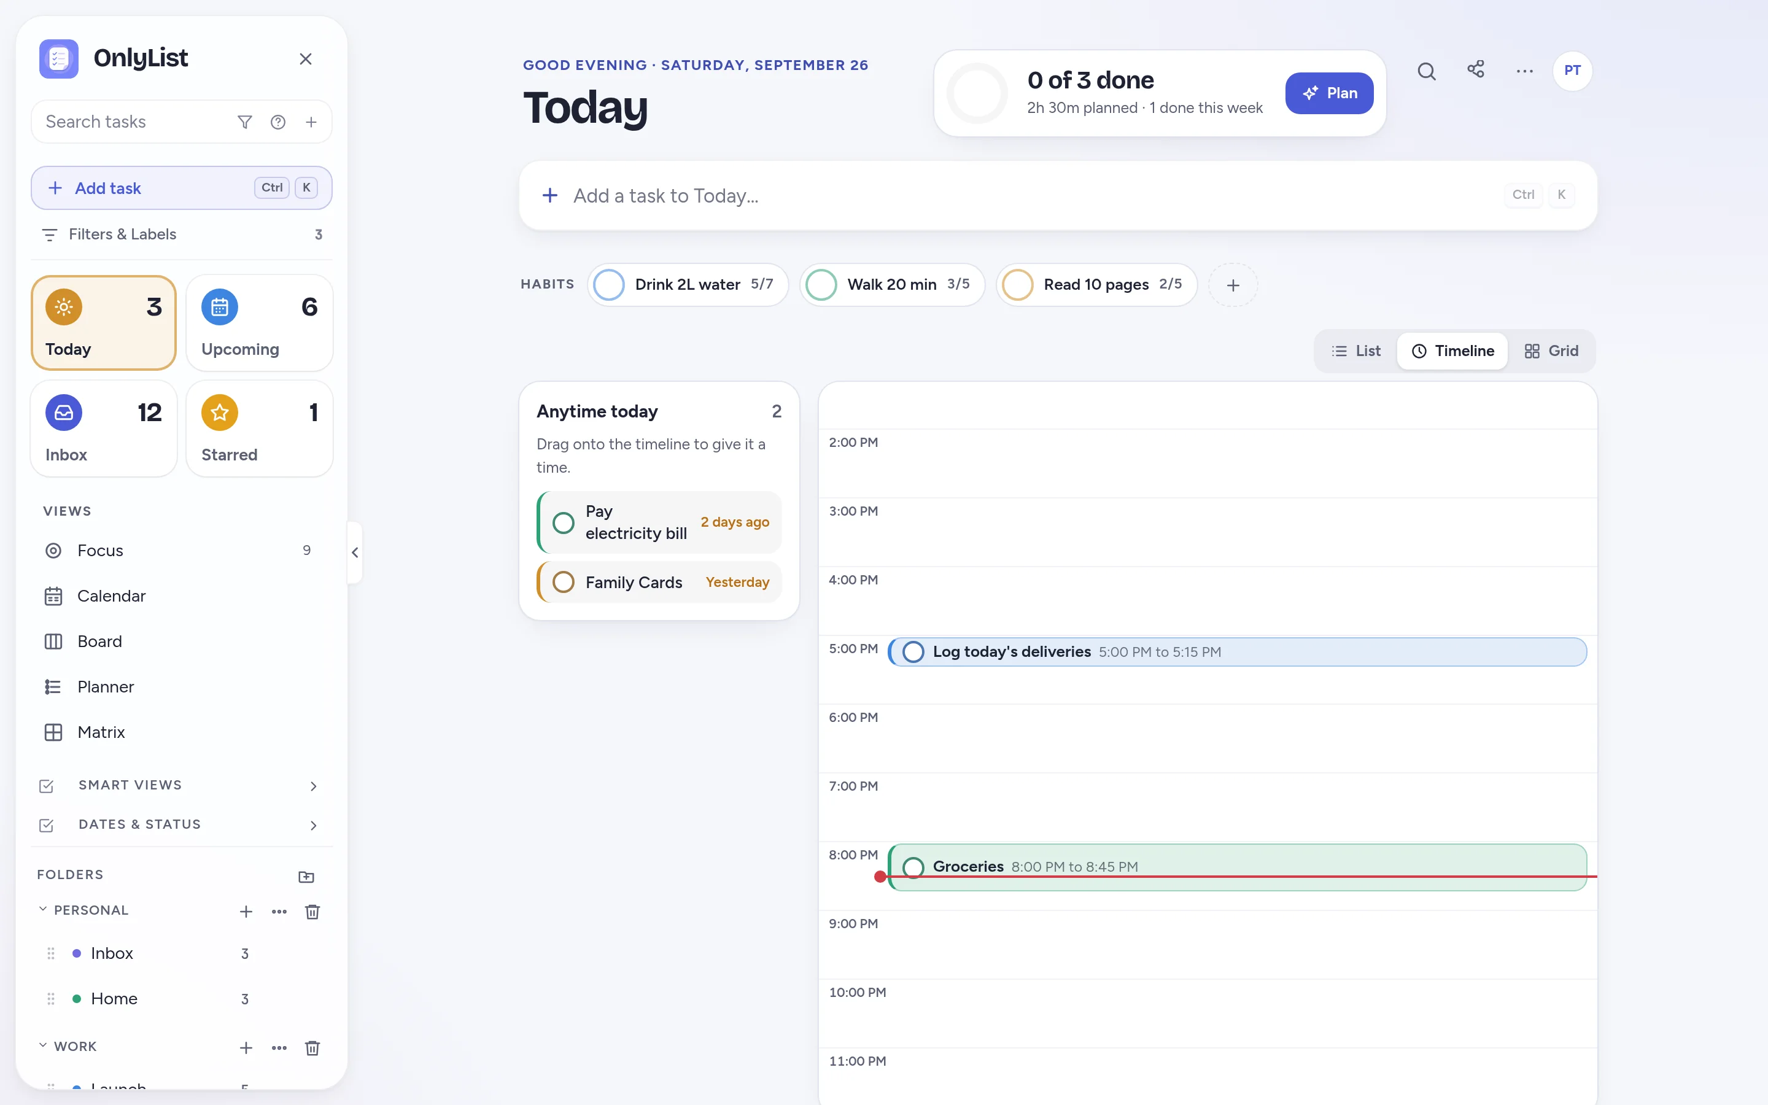Open WORK folder options dots

279,1047
